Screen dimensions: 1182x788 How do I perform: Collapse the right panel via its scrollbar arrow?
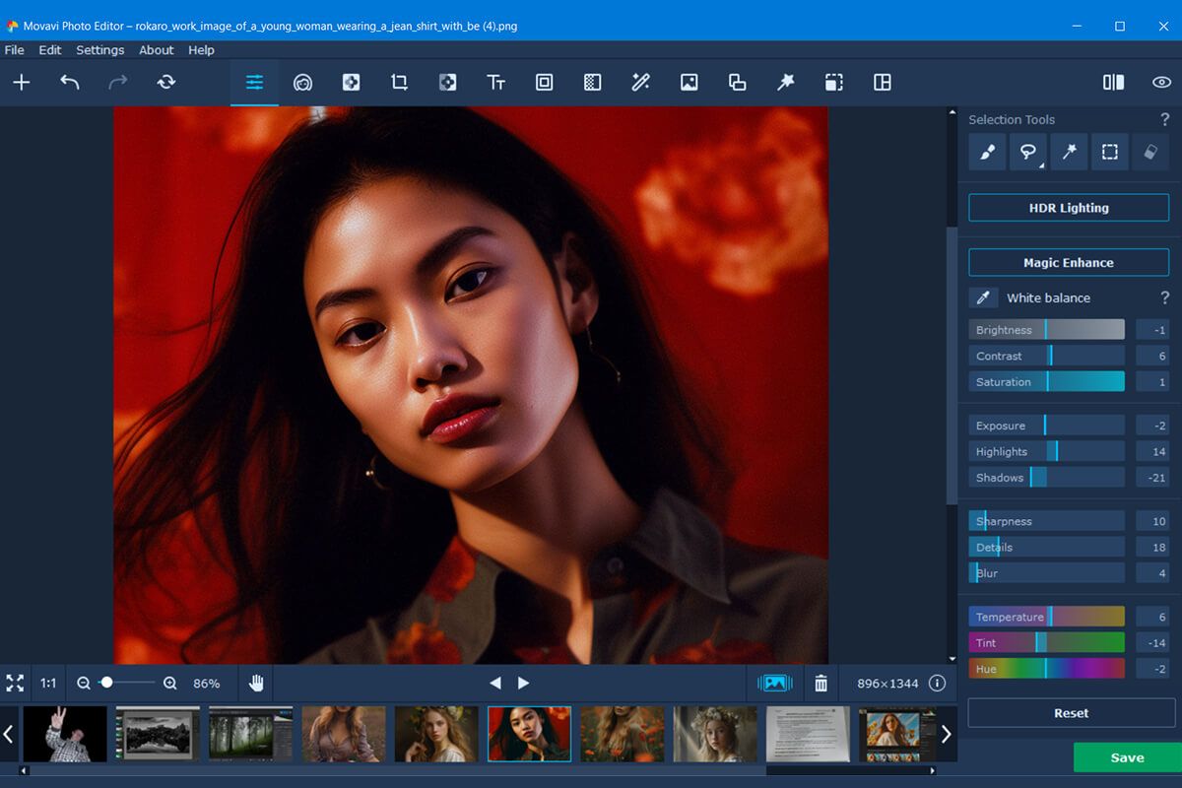pyautogui.click(x=950, y=109)
